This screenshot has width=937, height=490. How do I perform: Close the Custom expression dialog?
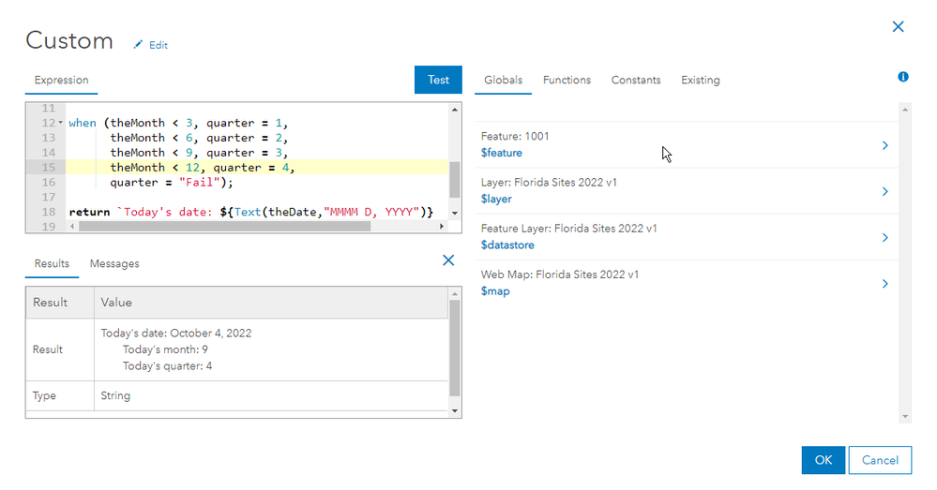(x=898, y=27)
